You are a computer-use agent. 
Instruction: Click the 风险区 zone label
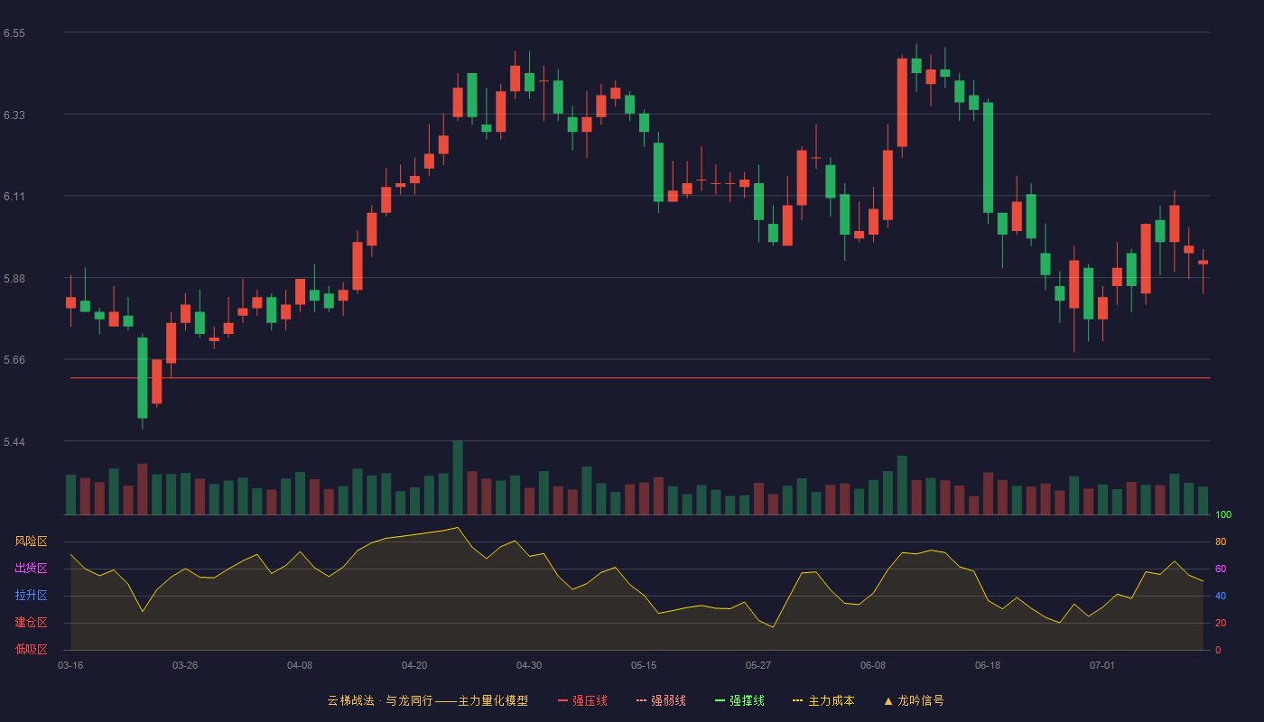[x=31, y=541]
